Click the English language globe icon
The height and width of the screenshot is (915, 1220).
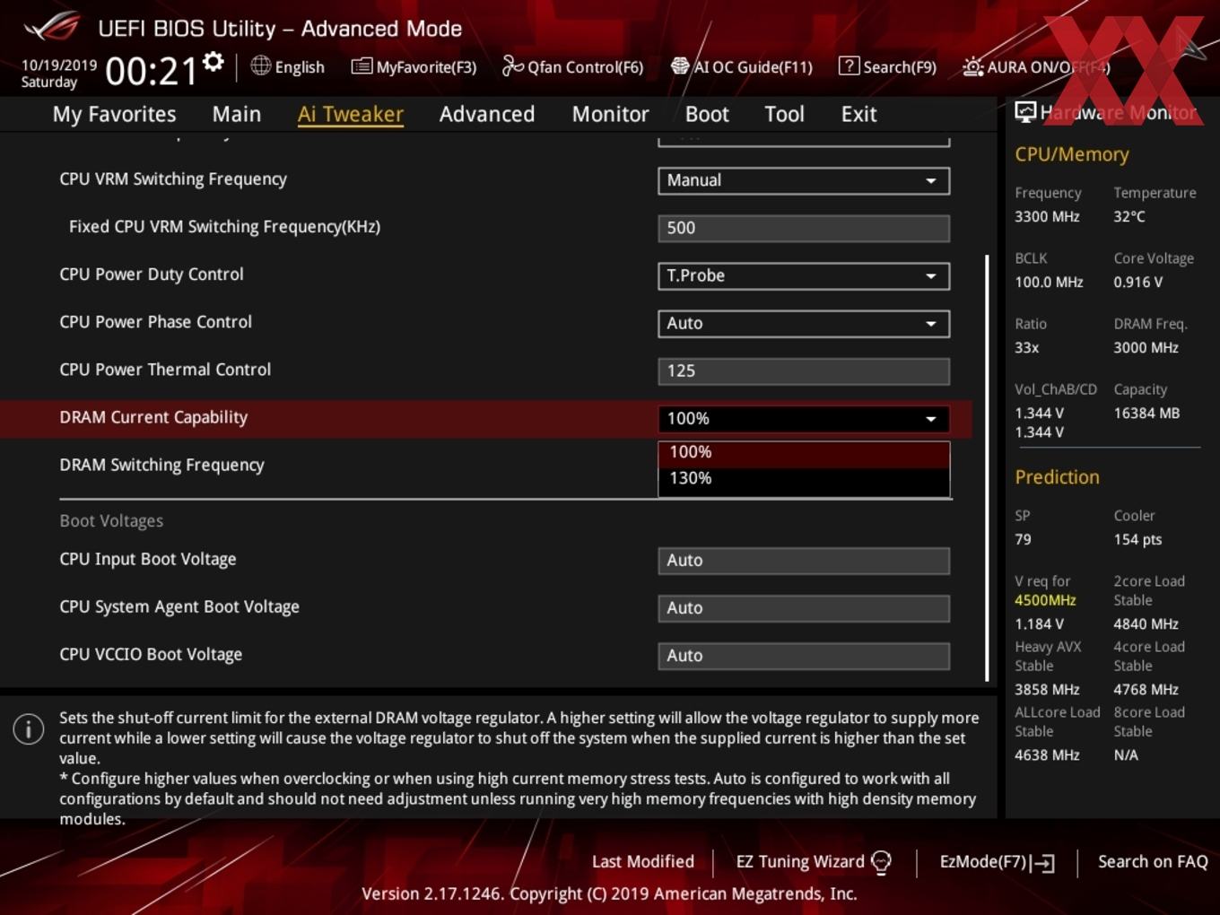pos(260,65)
